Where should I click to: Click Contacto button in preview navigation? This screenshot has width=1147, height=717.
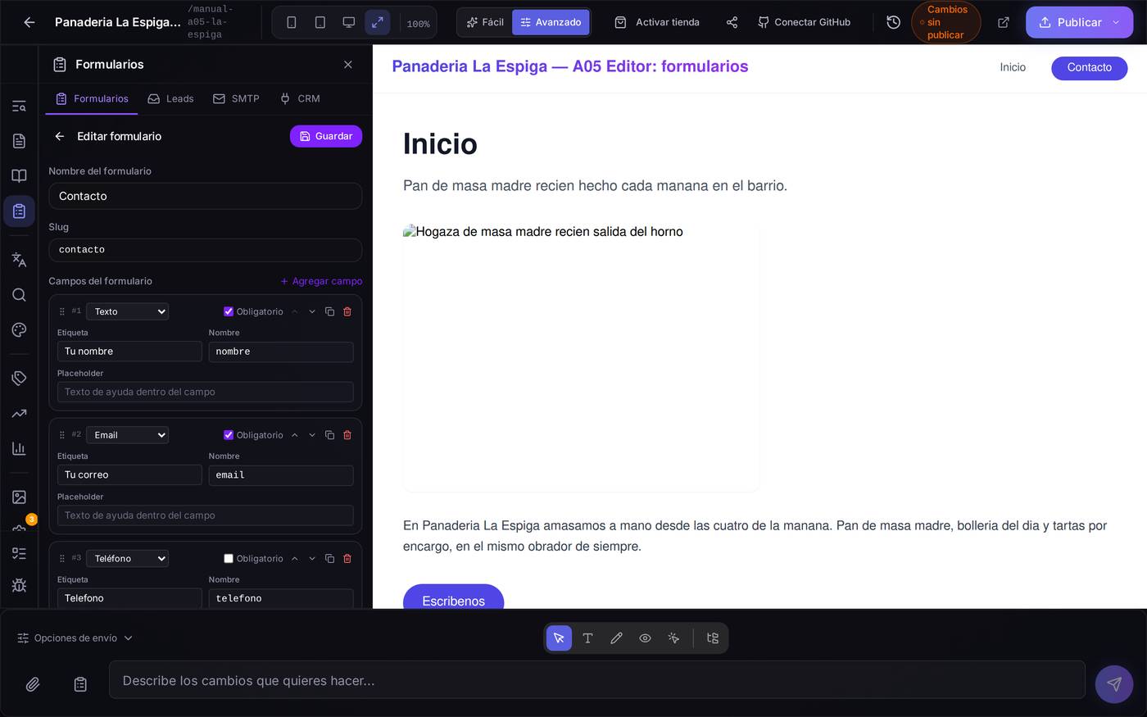[1090, 68]
